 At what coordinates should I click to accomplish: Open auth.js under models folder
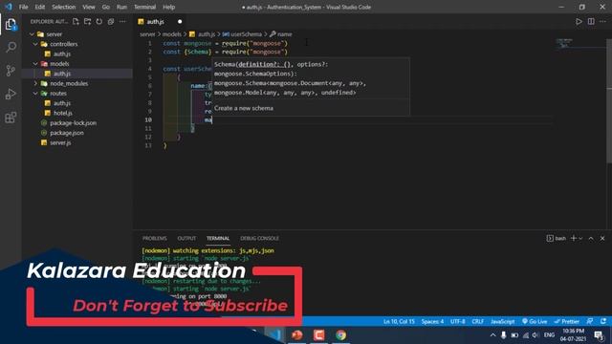click(x=61, y=74)
